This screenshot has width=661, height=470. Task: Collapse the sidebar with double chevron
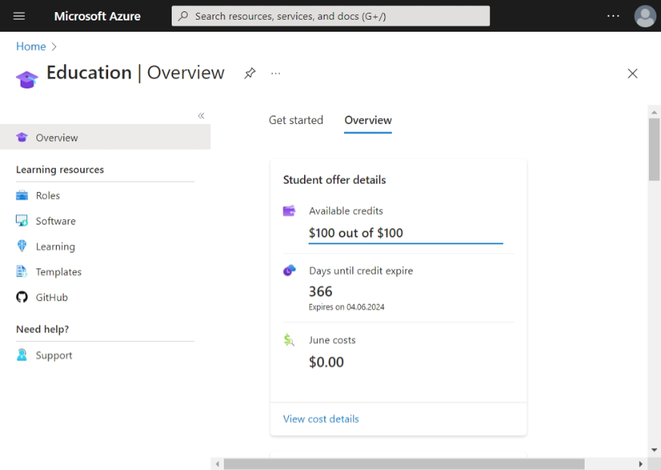(201, 116)
